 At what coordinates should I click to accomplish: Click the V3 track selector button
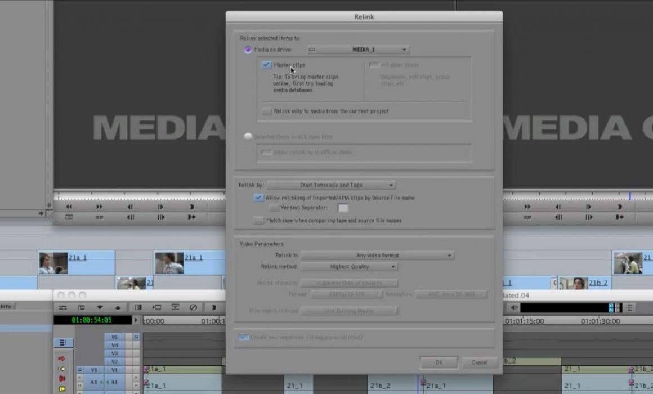(x=114, y=353)
